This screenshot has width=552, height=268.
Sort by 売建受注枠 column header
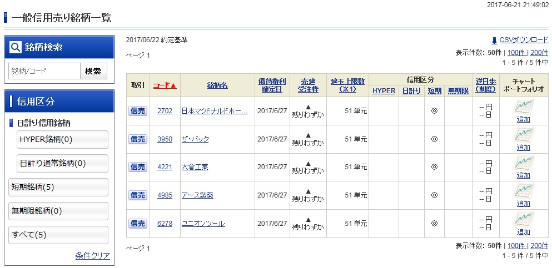[308, 85]
